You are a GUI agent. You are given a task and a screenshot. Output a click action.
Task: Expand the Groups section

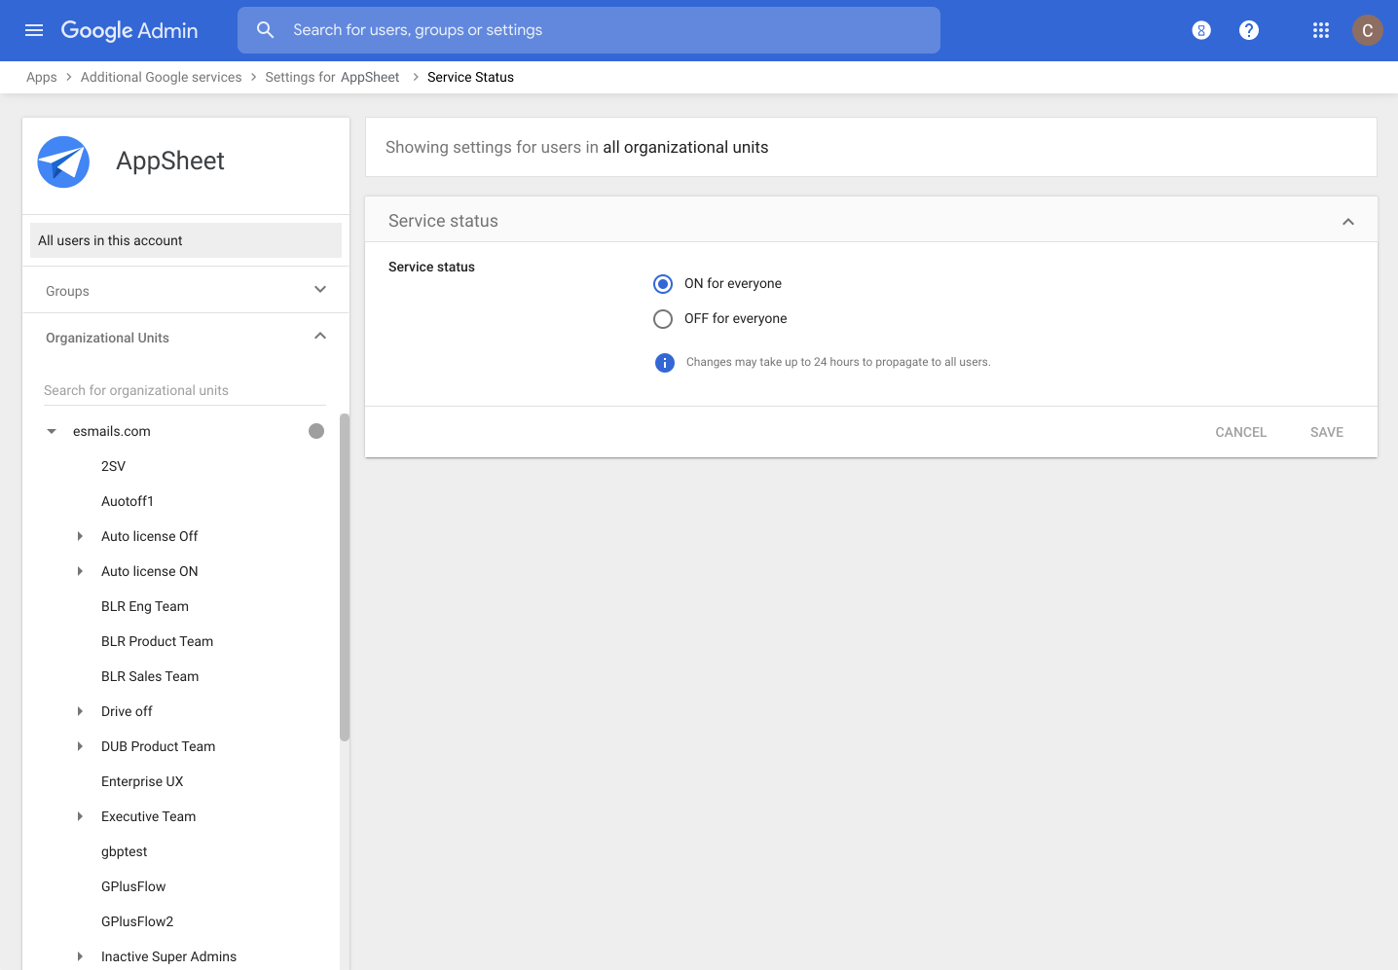point(320,290)
